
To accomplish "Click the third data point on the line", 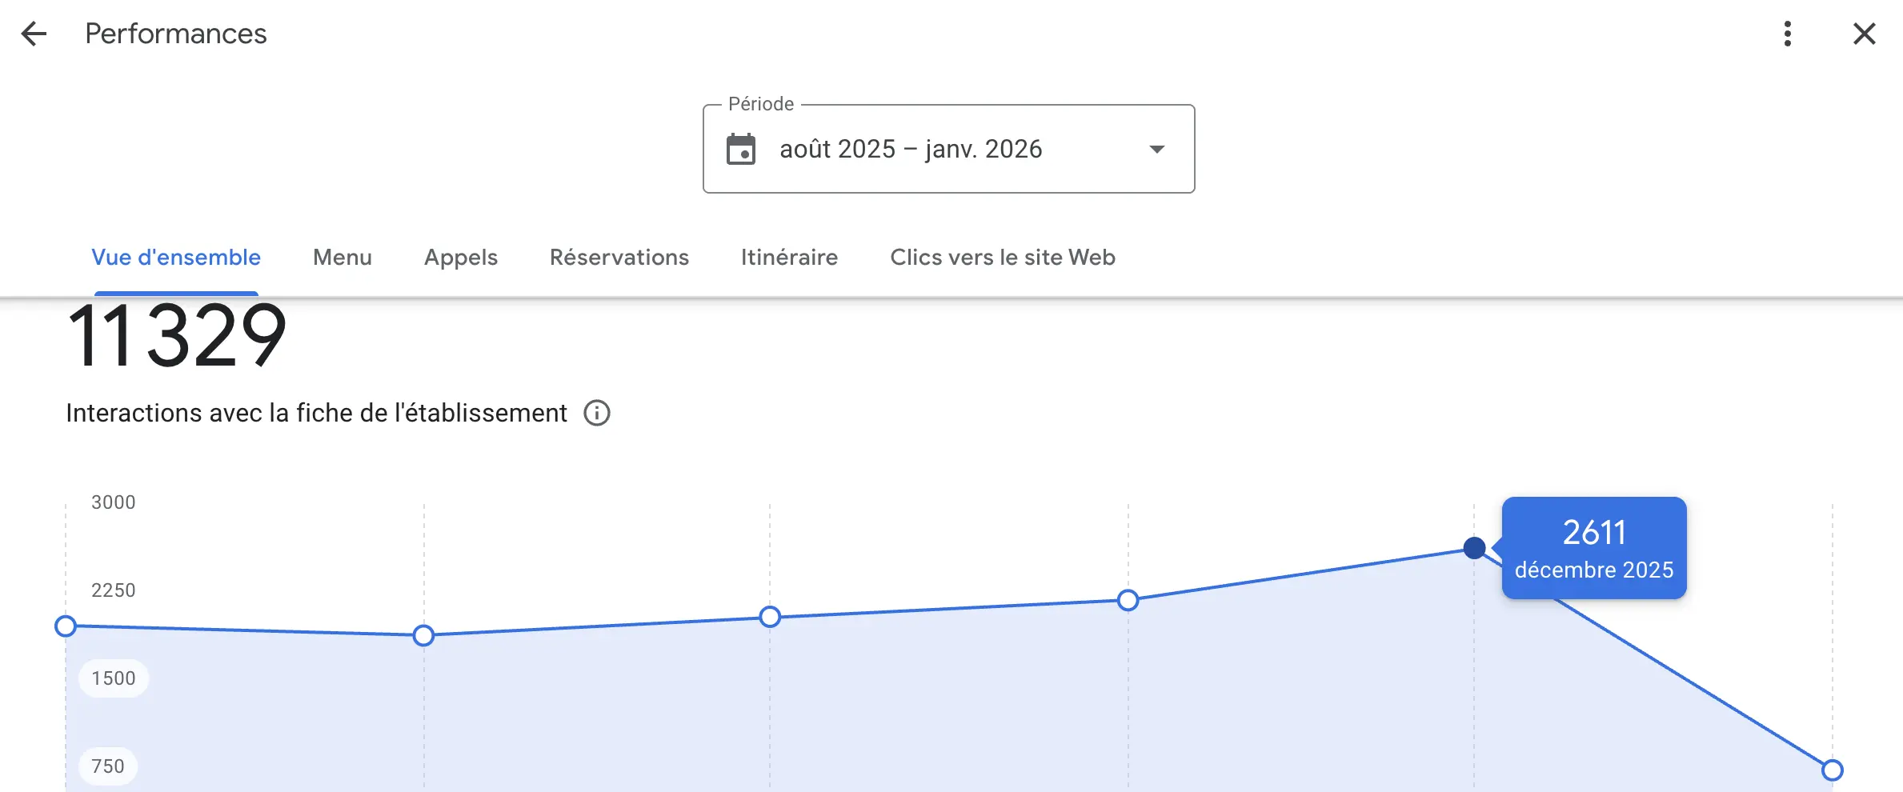I will pyautogui.click(x=770, y=617).
